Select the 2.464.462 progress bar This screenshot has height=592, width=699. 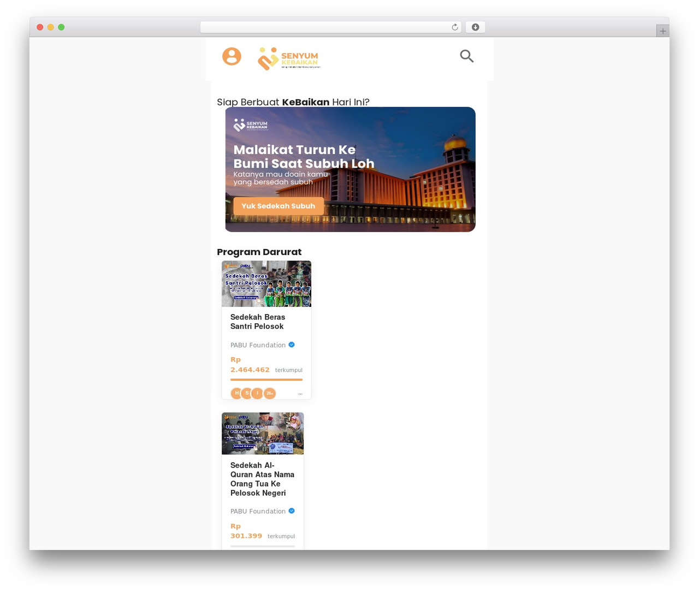(266, 380)
